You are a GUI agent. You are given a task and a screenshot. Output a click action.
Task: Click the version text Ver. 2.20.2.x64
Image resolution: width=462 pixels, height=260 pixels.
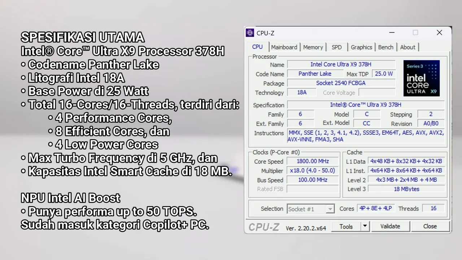(x=306, y=228)
